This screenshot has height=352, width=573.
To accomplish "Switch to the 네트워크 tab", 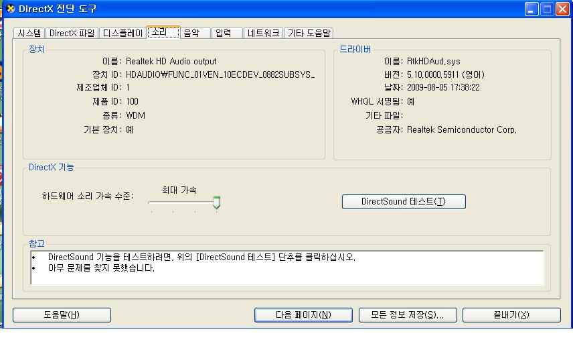I will pyautogui.click(x=263, y=33).
